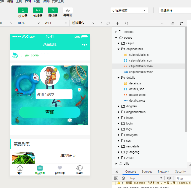Screen dimensions: 191x188
Task: Search files with magnifier icon
Action: 127,23
